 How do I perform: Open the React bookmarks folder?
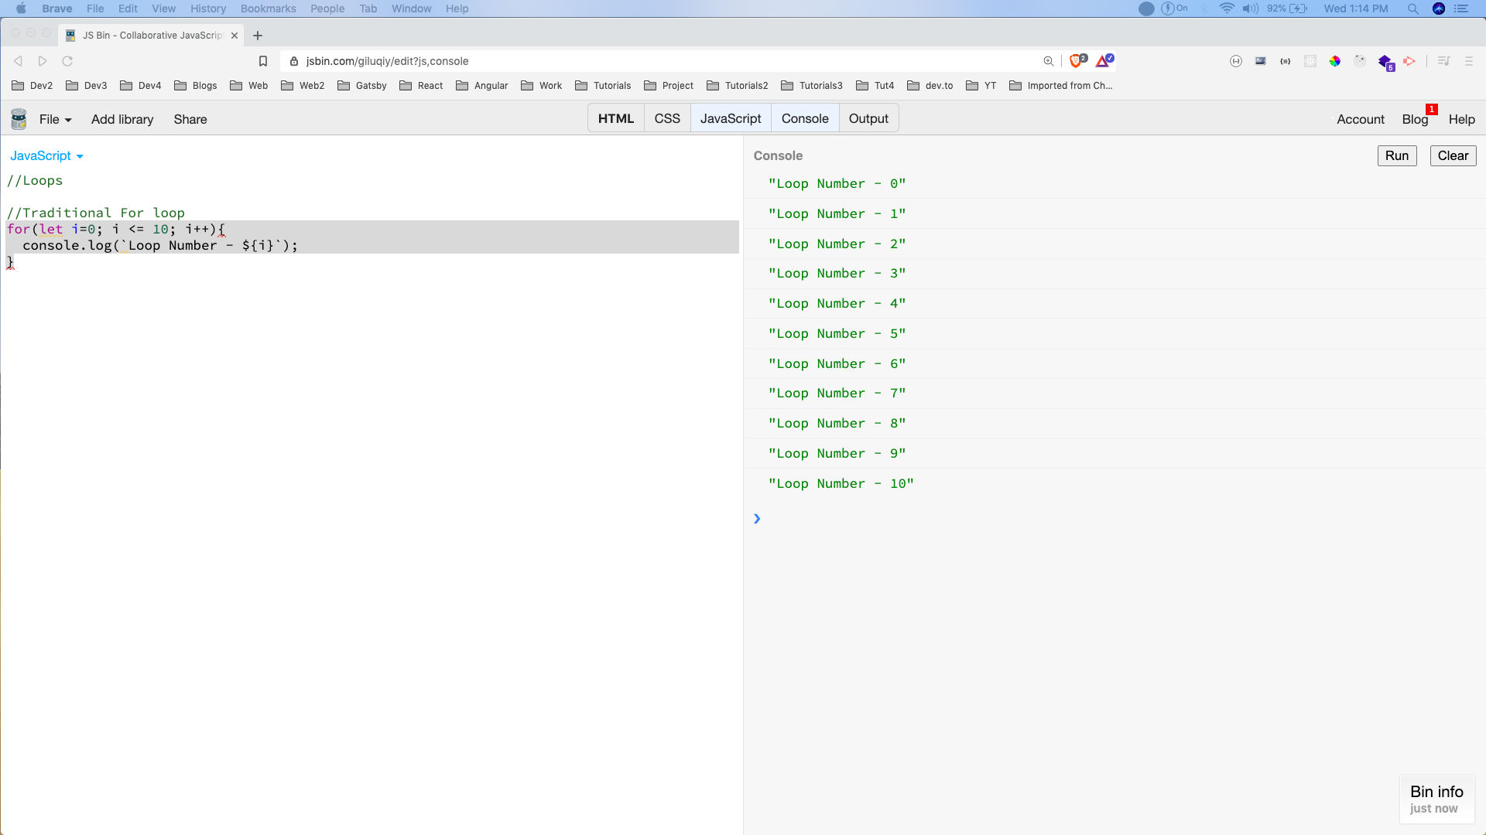tap(421, 86)
